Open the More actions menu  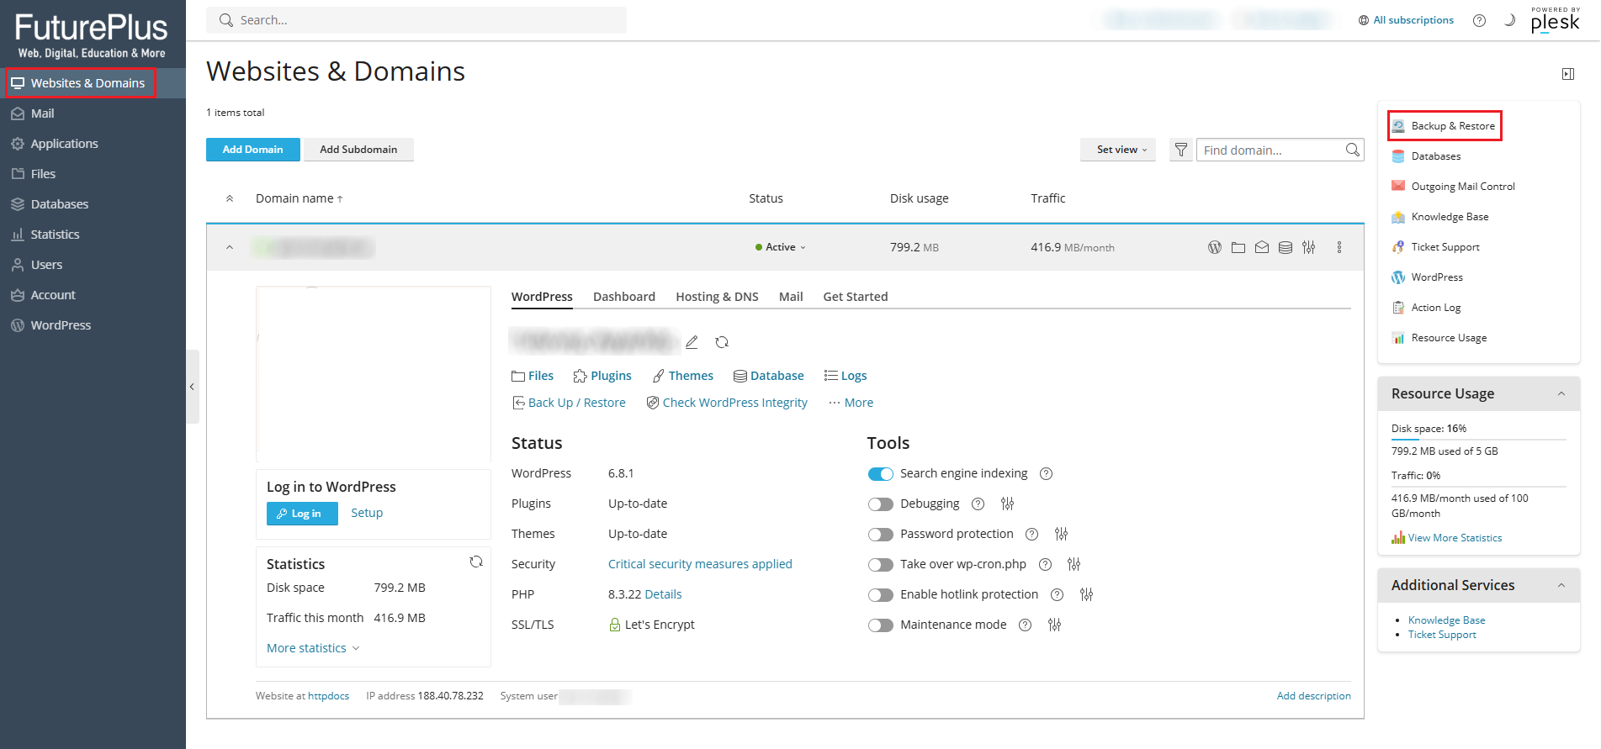[x=851, y=403]
